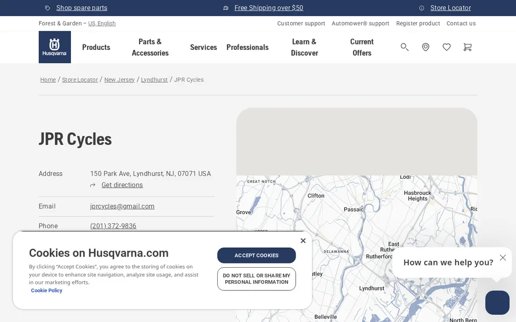
Task: Open the wishlist heart icon
Action: tap(447, 47)
